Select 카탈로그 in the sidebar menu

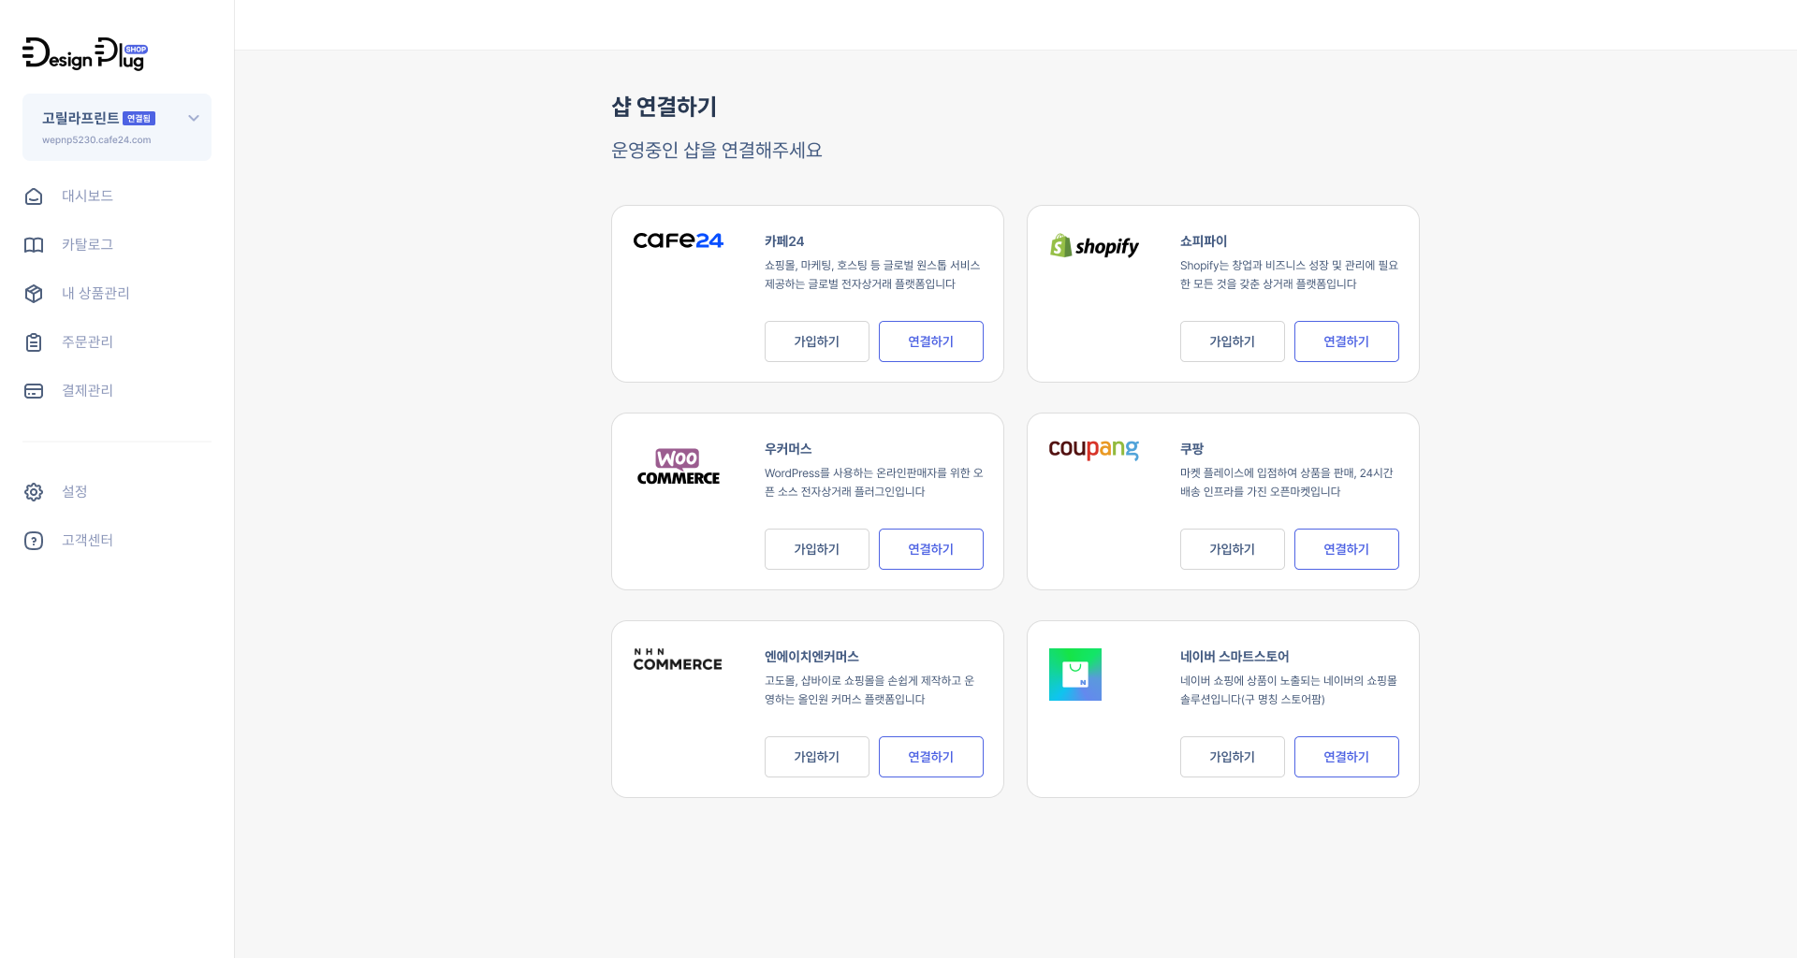[87, 245]
